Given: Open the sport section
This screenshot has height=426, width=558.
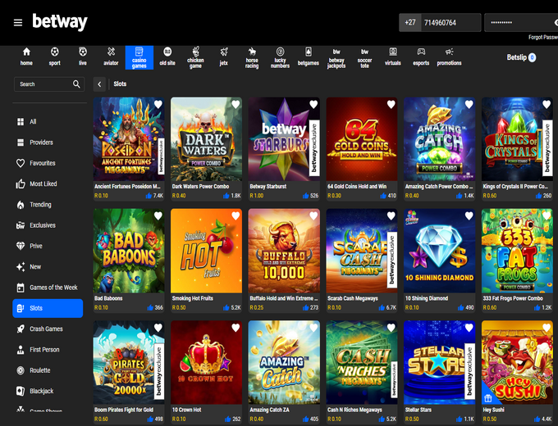Looking at the screenshot, I should 54,57.
